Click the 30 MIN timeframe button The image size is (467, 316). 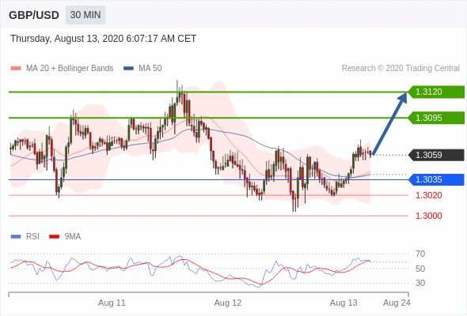(85, 14)
